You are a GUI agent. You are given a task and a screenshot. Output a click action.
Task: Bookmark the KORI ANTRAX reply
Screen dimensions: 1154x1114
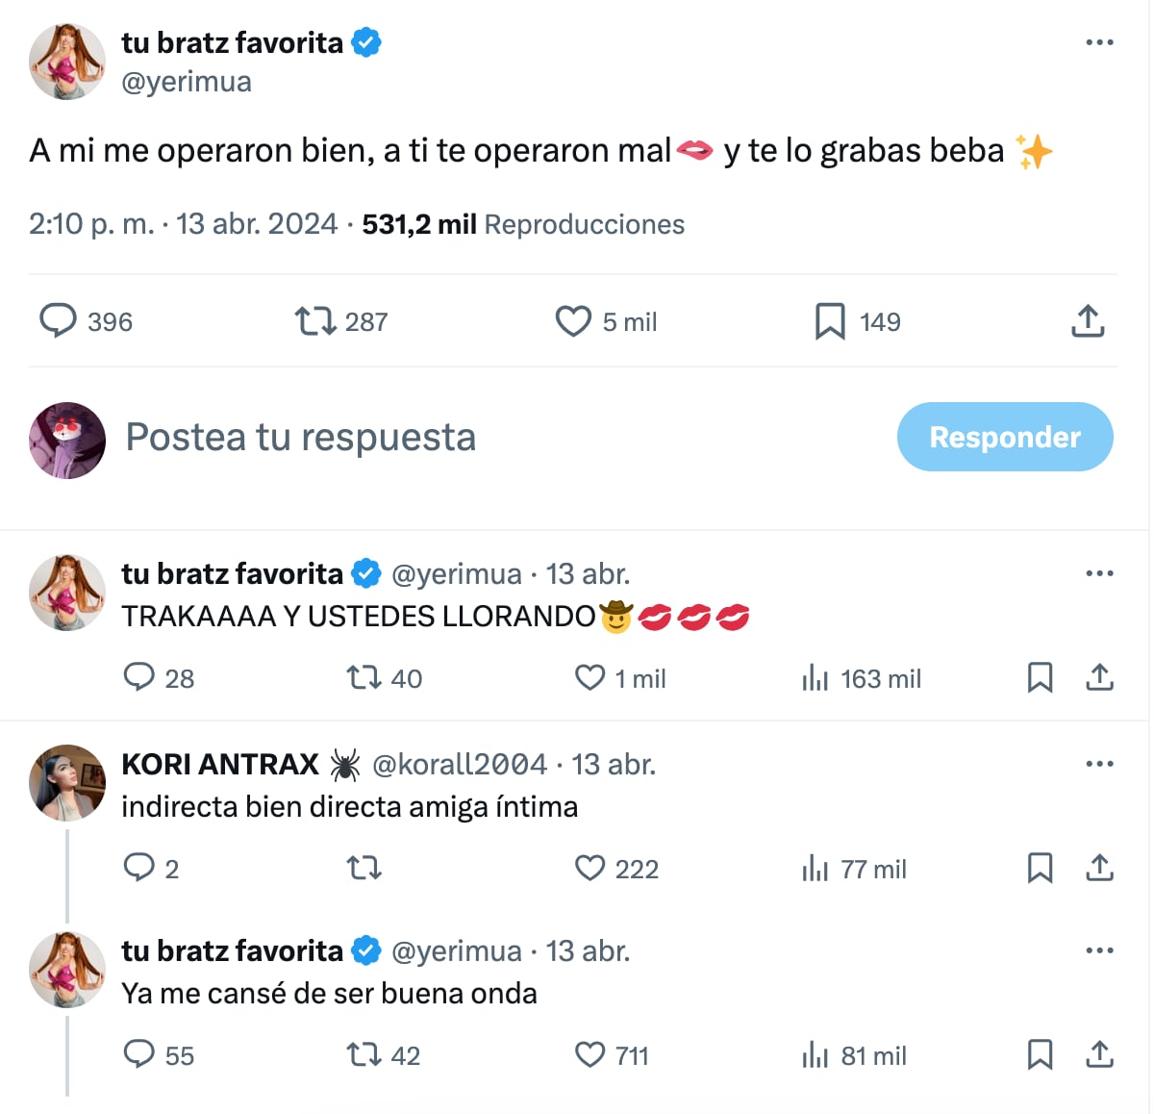pyautogui.click(x=1040, y=868)
